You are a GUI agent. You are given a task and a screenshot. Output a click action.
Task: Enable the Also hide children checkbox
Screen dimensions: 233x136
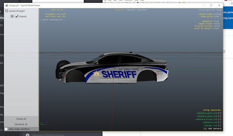(x=6, y=129)
